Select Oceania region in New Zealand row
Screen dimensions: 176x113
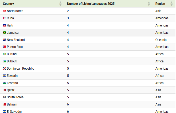point(161,40)
